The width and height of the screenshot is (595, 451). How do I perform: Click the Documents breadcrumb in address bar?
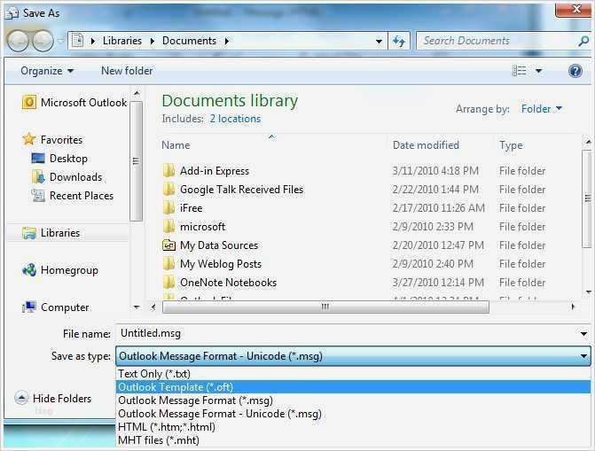(x=189, y=41)
